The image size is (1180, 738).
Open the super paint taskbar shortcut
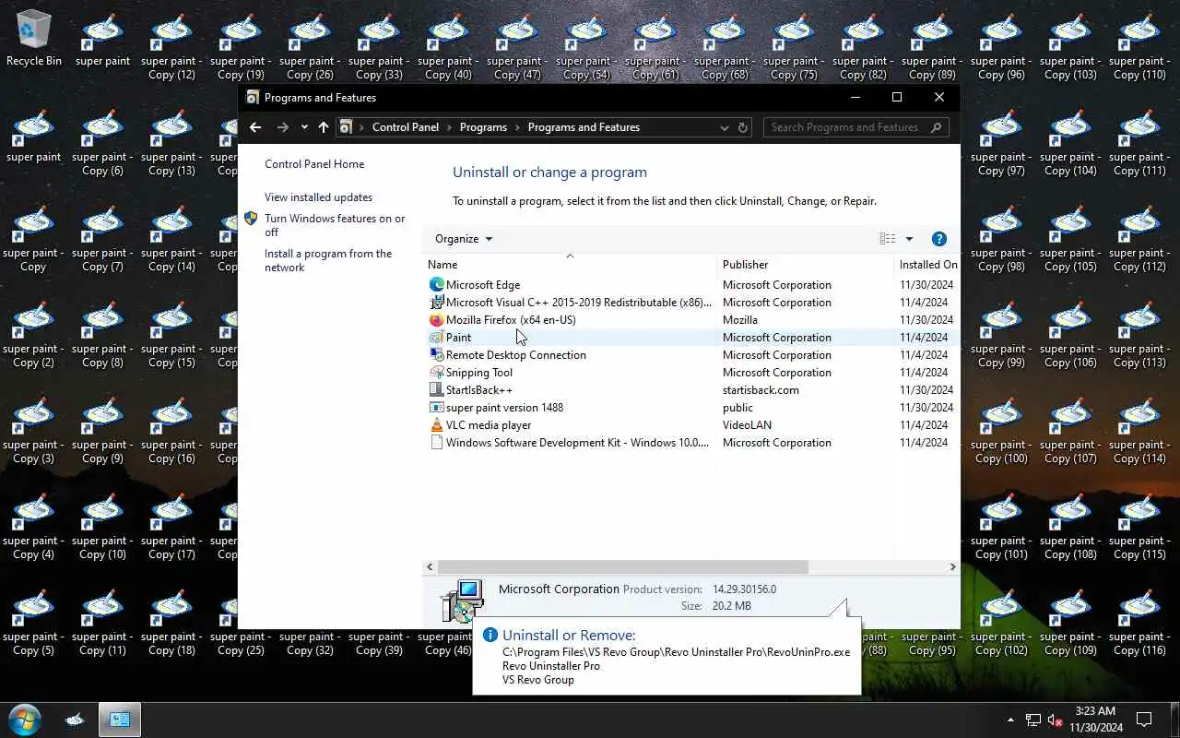pos(77,720)
